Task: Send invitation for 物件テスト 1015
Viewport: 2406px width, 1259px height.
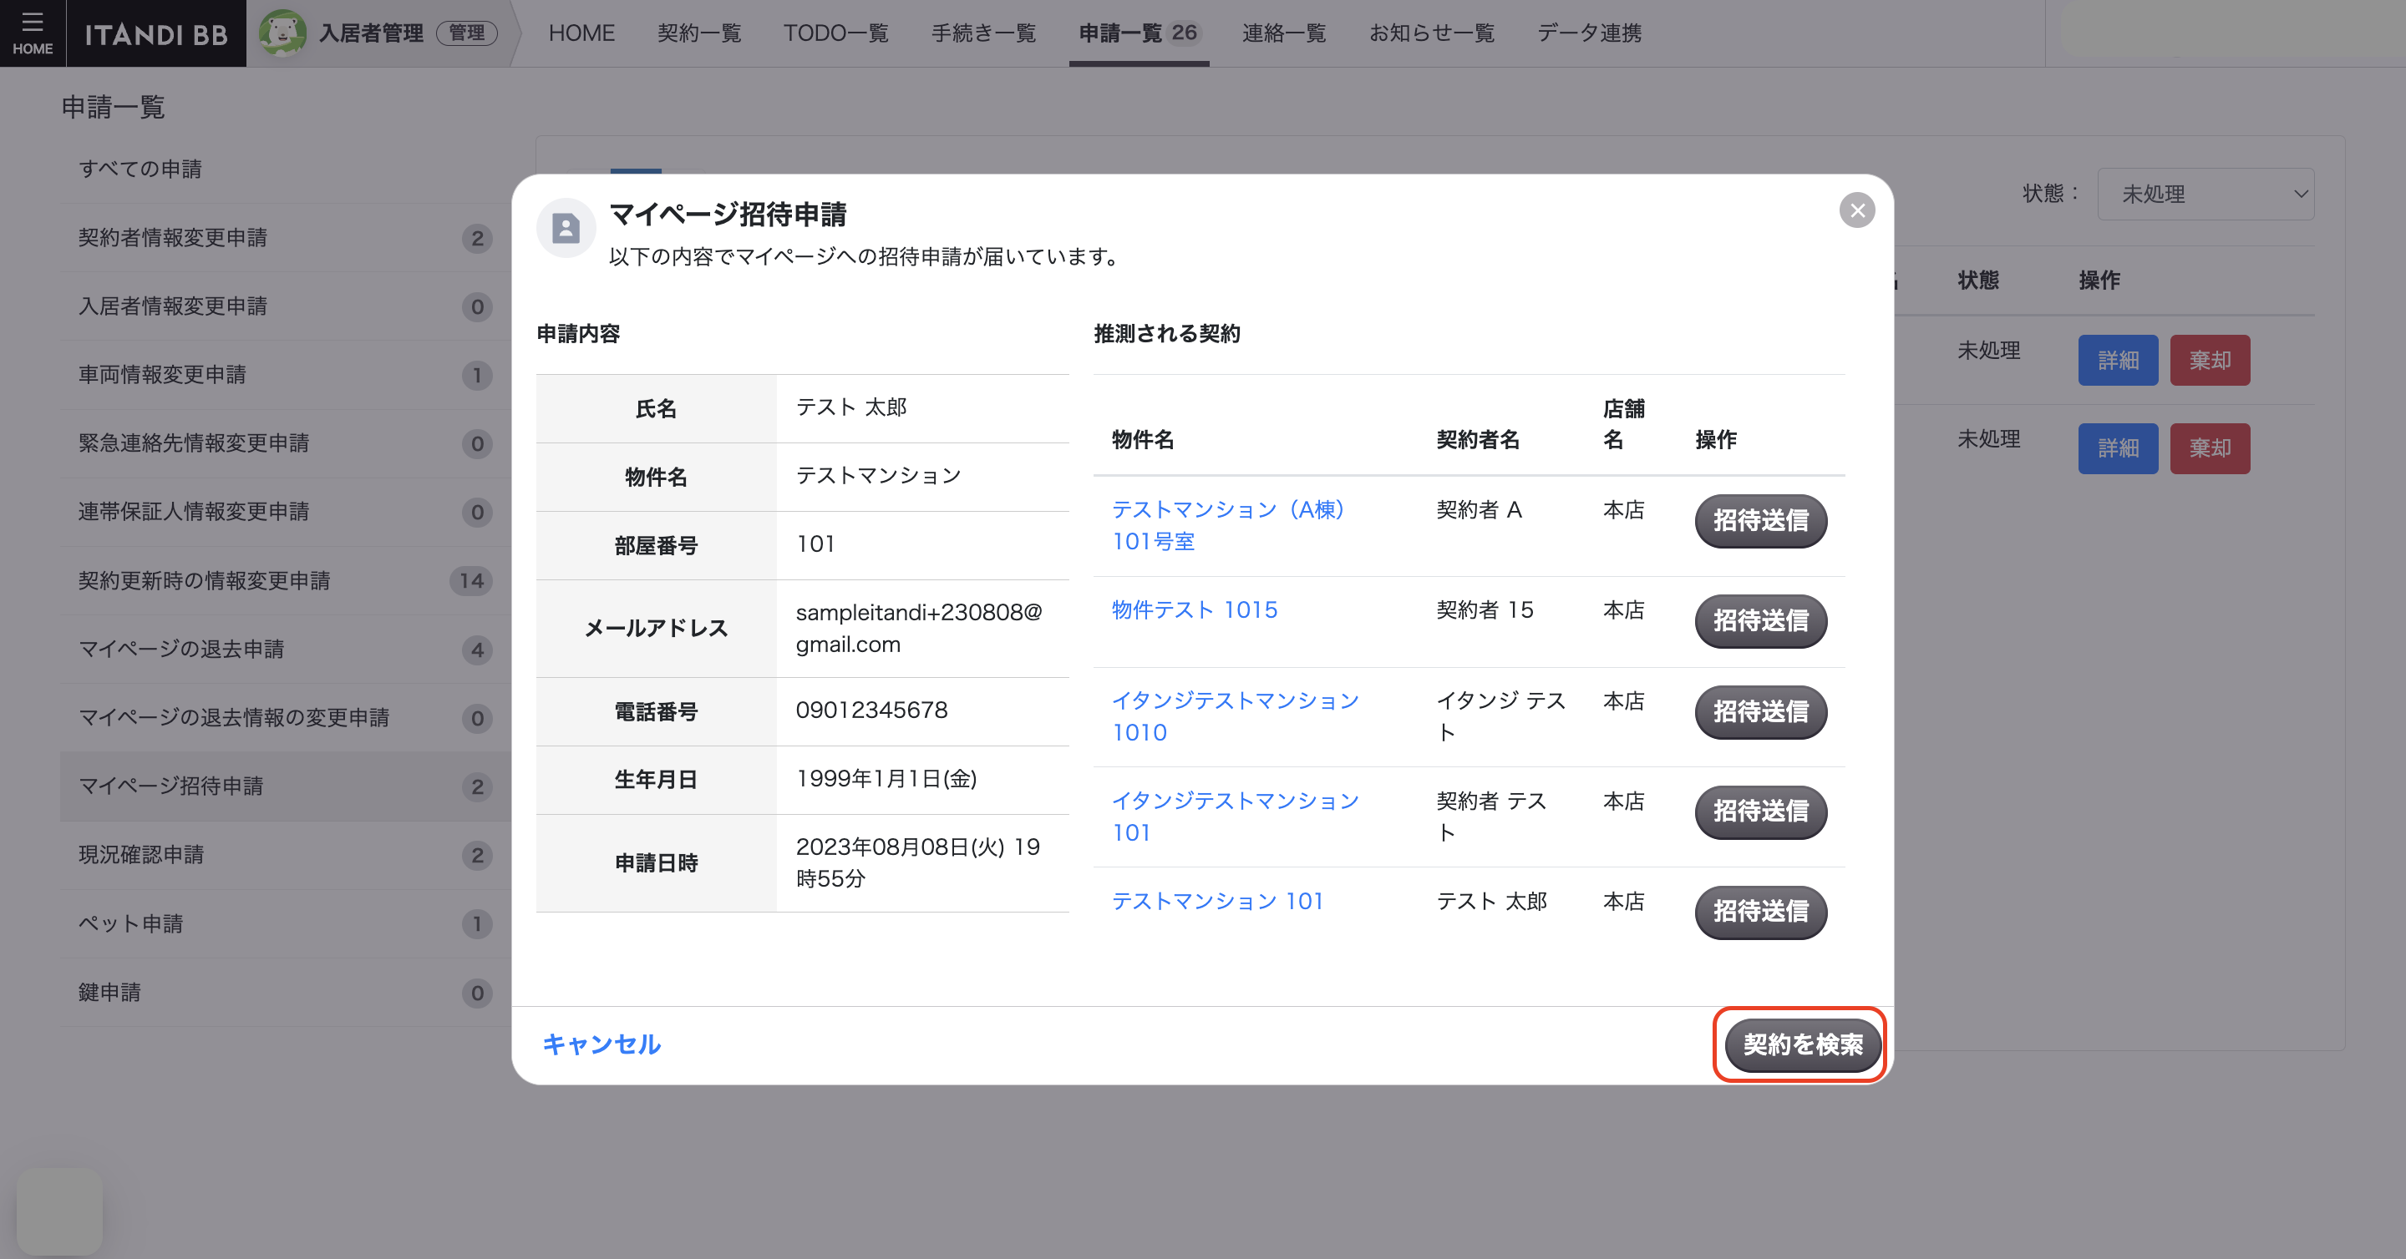Action: 1760,620
